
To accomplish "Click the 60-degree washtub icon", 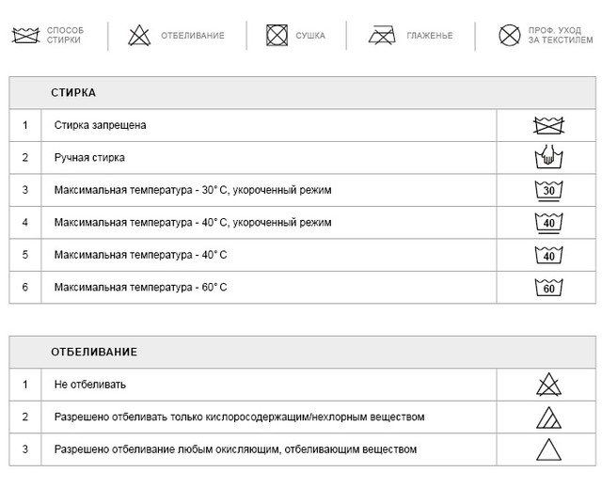I will pos(548,288).
